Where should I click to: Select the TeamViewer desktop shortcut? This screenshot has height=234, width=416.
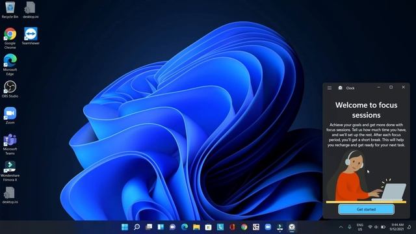tap(31, 36)
